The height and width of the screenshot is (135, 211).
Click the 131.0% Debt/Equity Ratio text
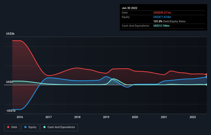coord(169,21)
